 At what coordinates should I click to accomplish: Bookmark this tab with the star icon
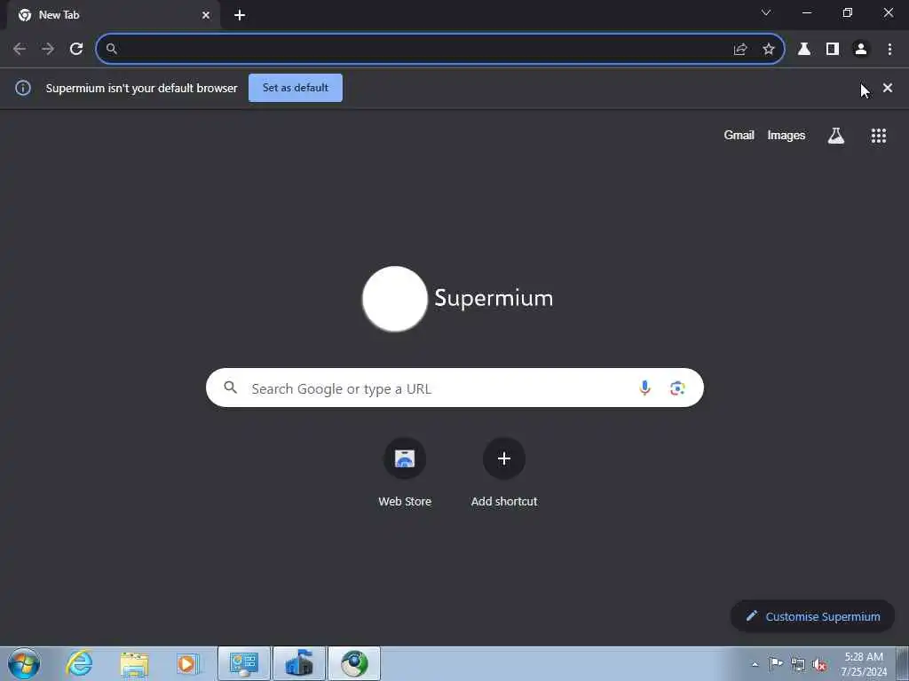769,50
